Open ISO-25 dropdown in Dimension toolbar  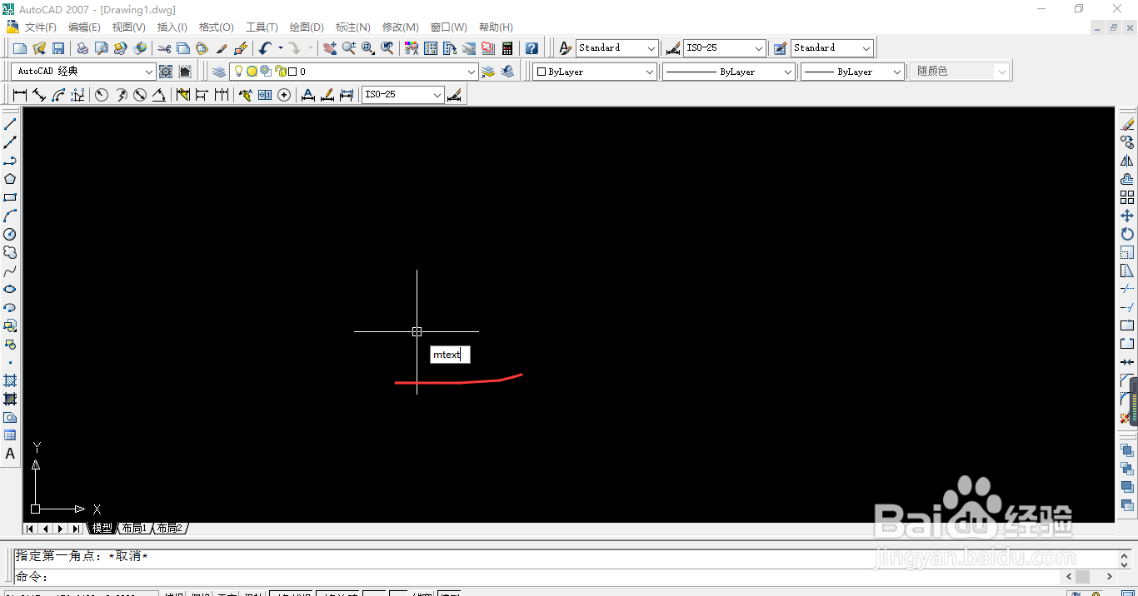pyautogui.click(x=437, y=95)
